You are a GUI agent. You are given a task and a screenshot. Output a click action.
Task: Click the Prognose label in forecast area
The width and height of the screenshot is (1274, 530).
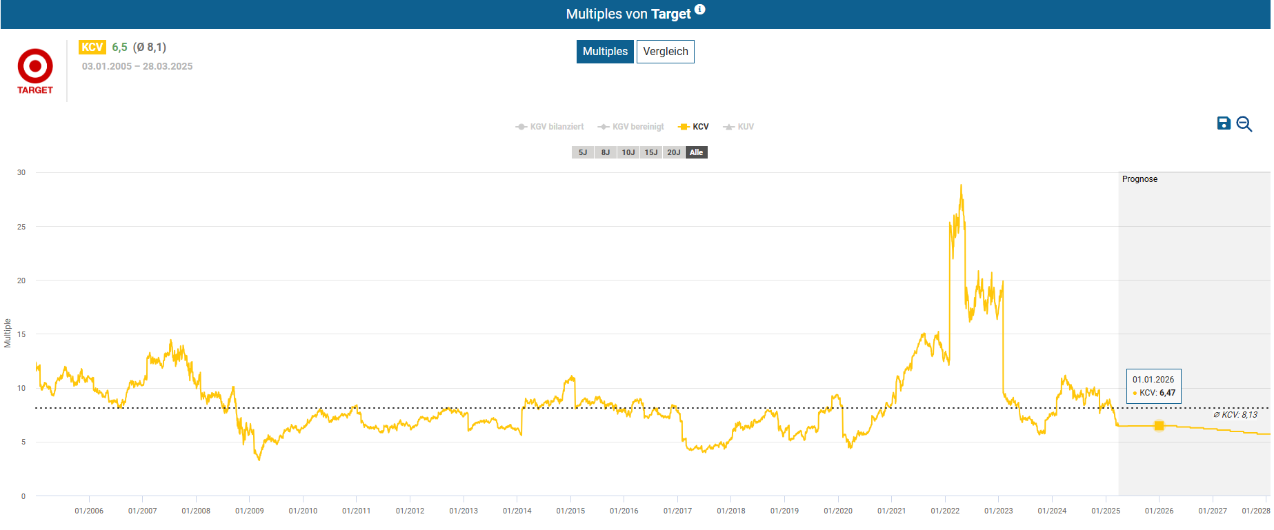tap(1139, 179)
